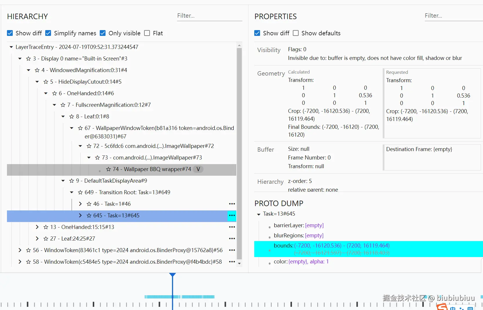Select the Leaf:0:1#8 tree row
The height and width of the screenshot is (310, 483).
[122, 116]
